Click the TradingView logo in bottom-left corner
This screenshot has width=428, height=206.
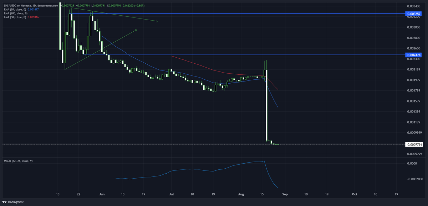pyautogui.click(x=13, y=202)
